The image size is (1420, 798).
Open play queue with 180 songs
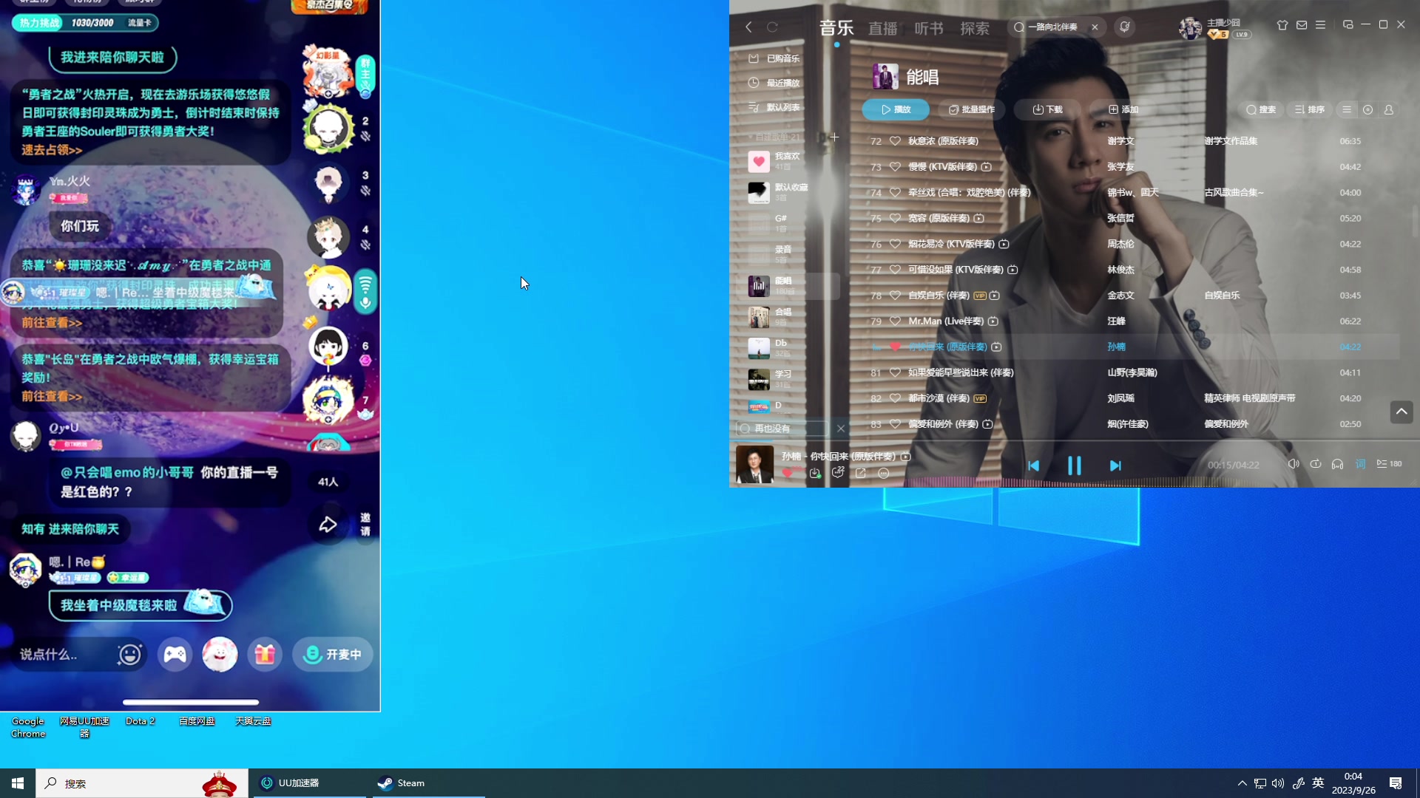tap(1389, 464)
